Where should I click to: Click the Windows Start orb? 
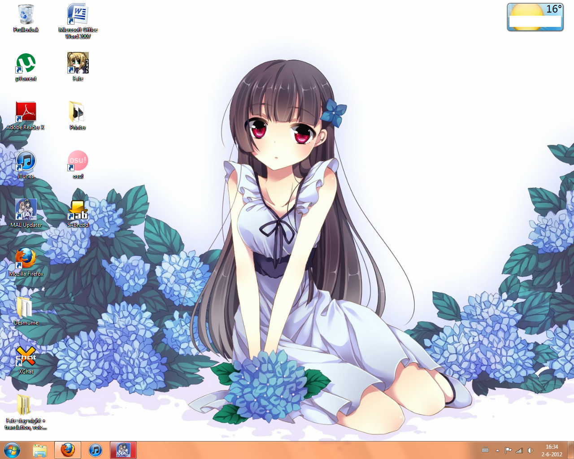(12, 450)
